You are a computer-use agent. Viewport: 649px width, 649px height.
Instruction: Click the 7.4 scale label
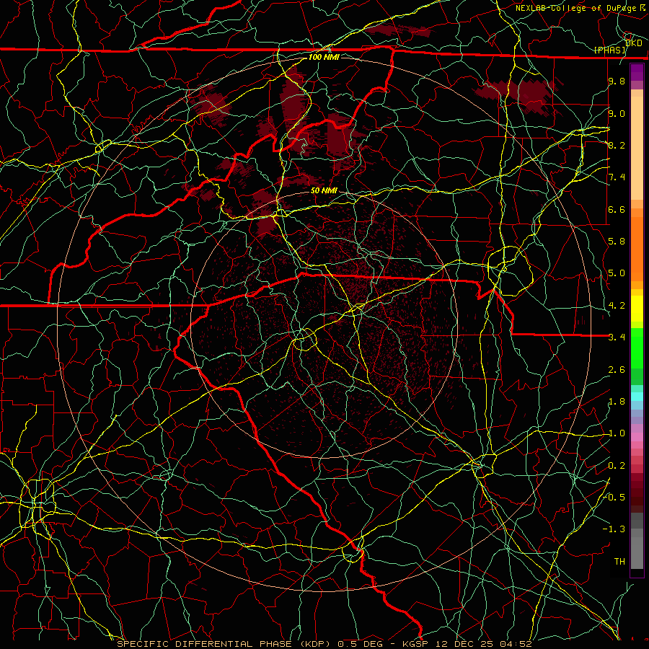[x=617, y=177]
